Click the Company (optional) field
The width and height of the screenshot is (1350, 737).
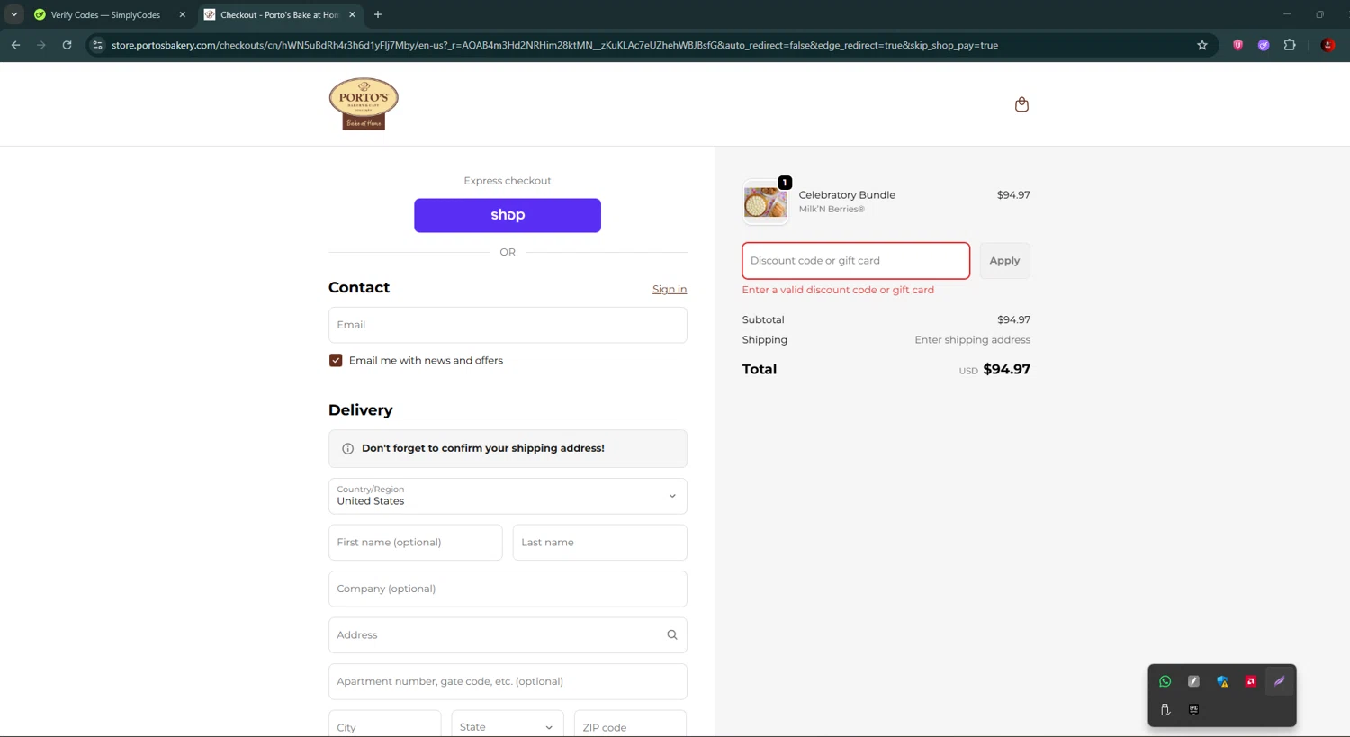[x=508, y=589]
